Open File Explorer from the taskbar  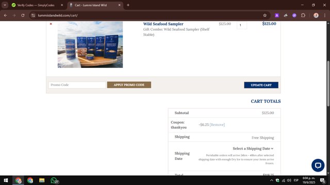(x=42, y=180)
